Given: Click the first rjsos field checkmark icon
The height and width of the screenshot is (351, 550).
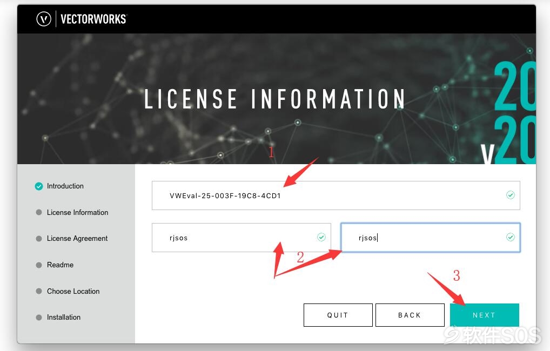Looking at the screenshot, I should click(321, 238).
